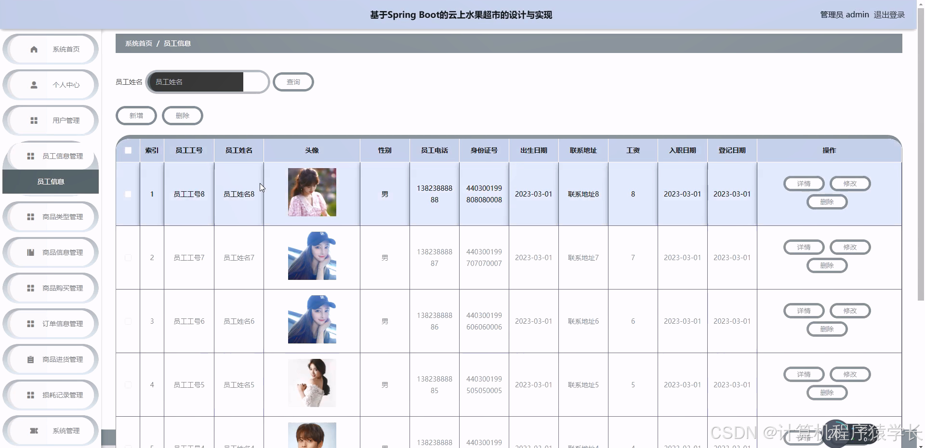The image size is (925, 448).
Task: Click the grid icon beside 商品类型管理
Action: click(x=30, y=217)
